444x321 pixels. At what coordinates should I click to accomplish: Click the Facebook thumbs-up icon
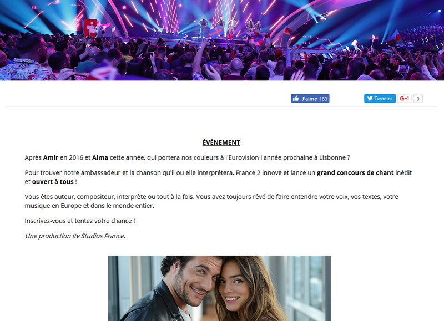[x=296, y=99]
